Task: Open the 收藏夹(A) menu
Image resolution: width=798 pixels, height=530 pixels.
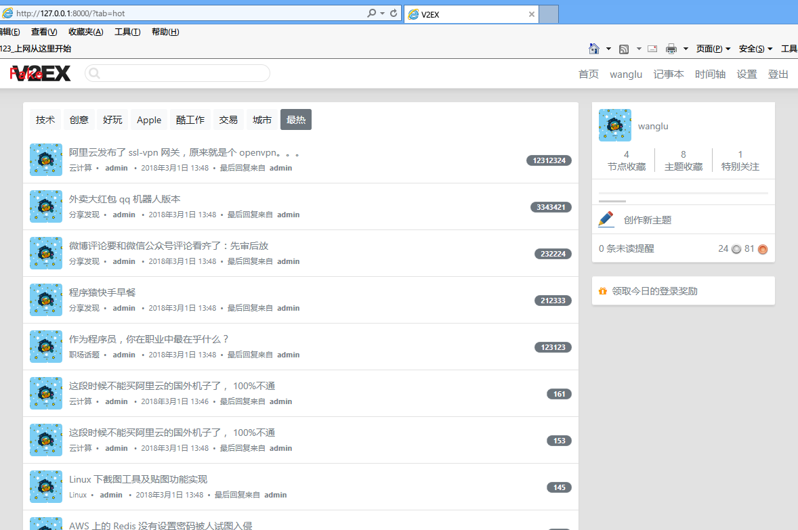Action: point(85,32)
